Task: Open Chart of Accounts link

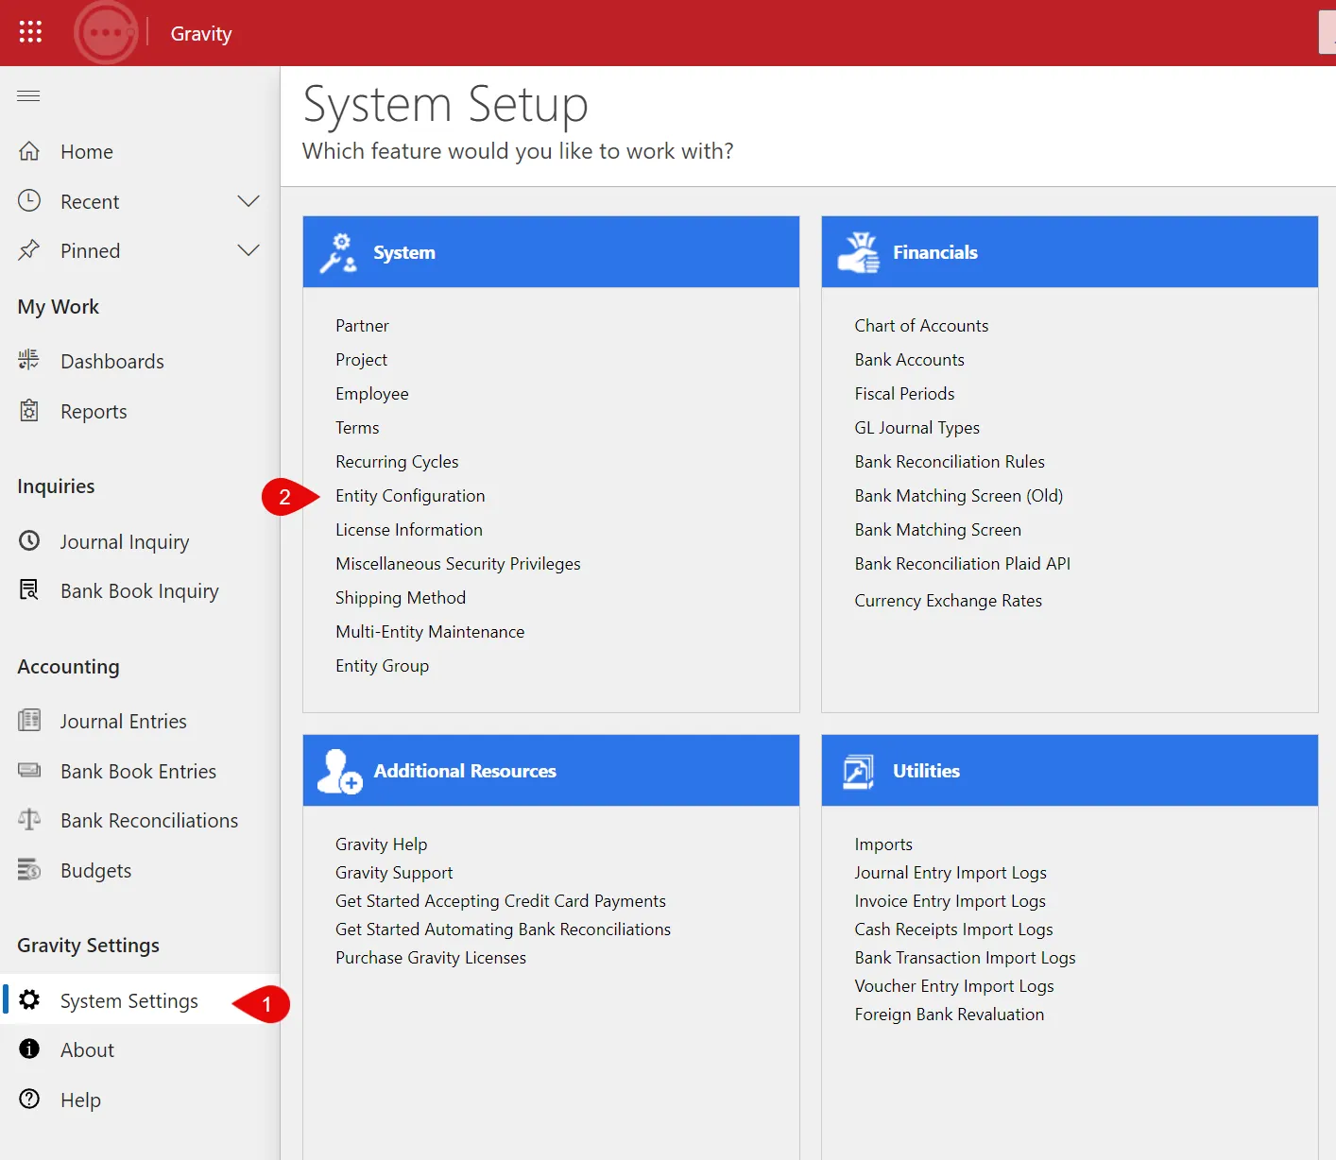Action: coord(921,326)
